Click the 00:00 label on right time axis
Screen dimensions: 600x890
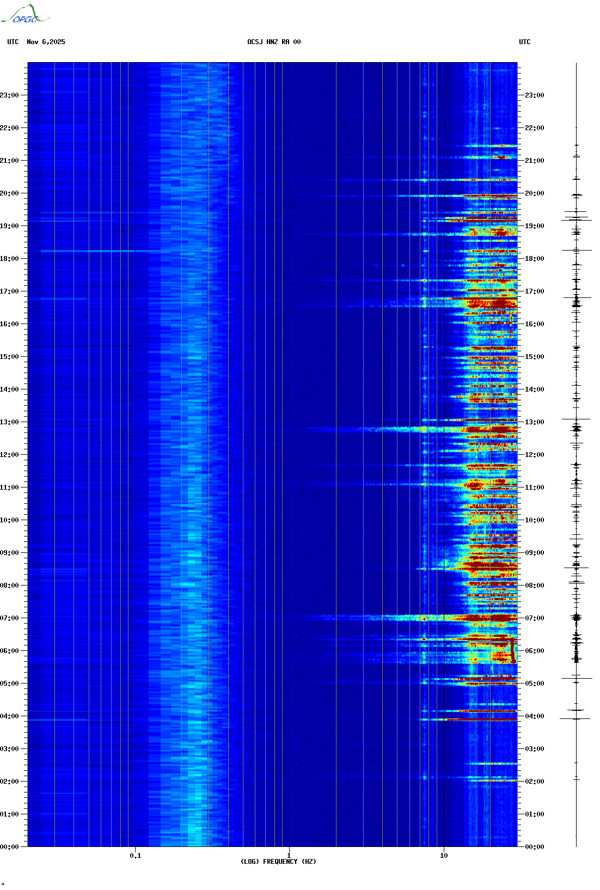tap(535, 847)
